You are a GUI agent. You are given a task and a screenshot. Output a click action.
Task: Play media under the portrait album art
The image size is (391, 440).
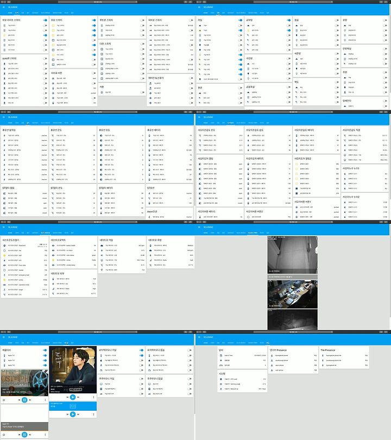coord(73,397)
